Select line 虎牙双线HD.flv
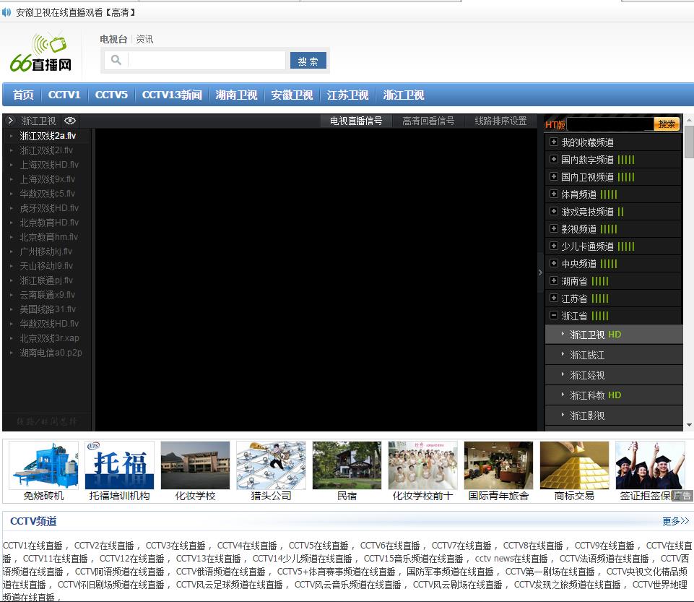The height and width of the screenshot is (602, 694). pos(49,207)
